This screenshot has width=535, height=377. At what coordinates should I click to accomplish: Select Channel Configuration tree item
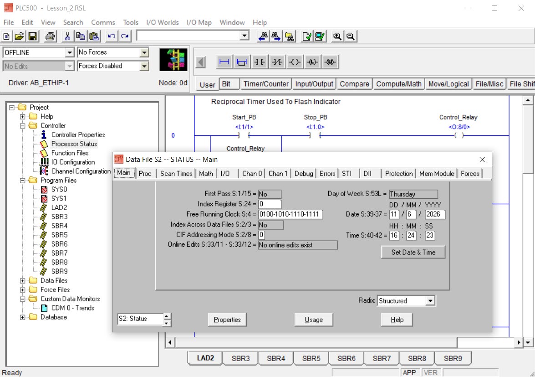(x=81, y=171)
